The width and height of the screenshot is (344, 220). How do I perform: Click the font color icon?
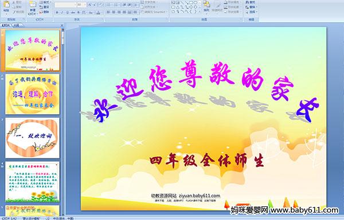98,13
